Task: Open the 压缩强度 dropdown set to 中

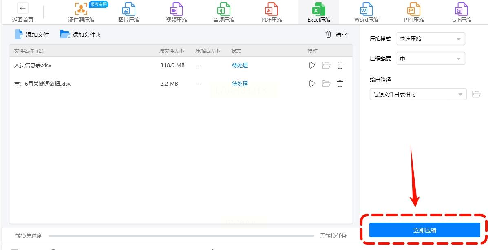Action: 431,59
